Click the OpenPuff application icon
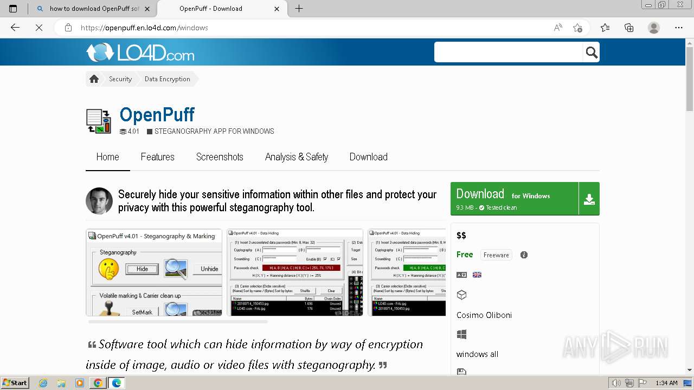Viewport: 694px width, 390px height. click(99, 121)
